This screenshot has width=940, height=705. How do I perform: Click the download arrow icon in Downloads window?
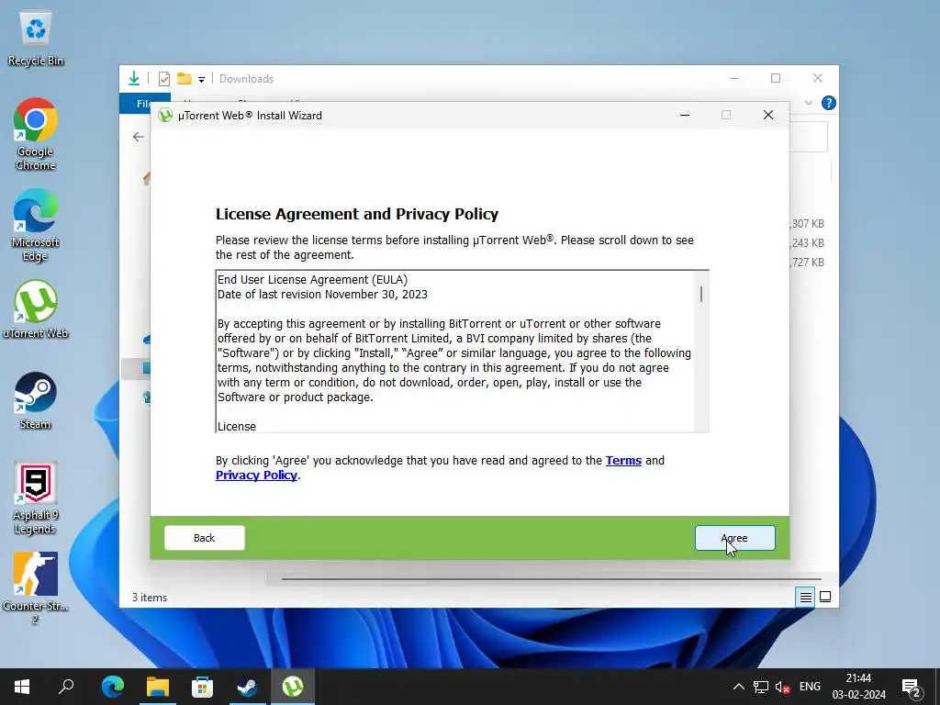click(134, 79)
